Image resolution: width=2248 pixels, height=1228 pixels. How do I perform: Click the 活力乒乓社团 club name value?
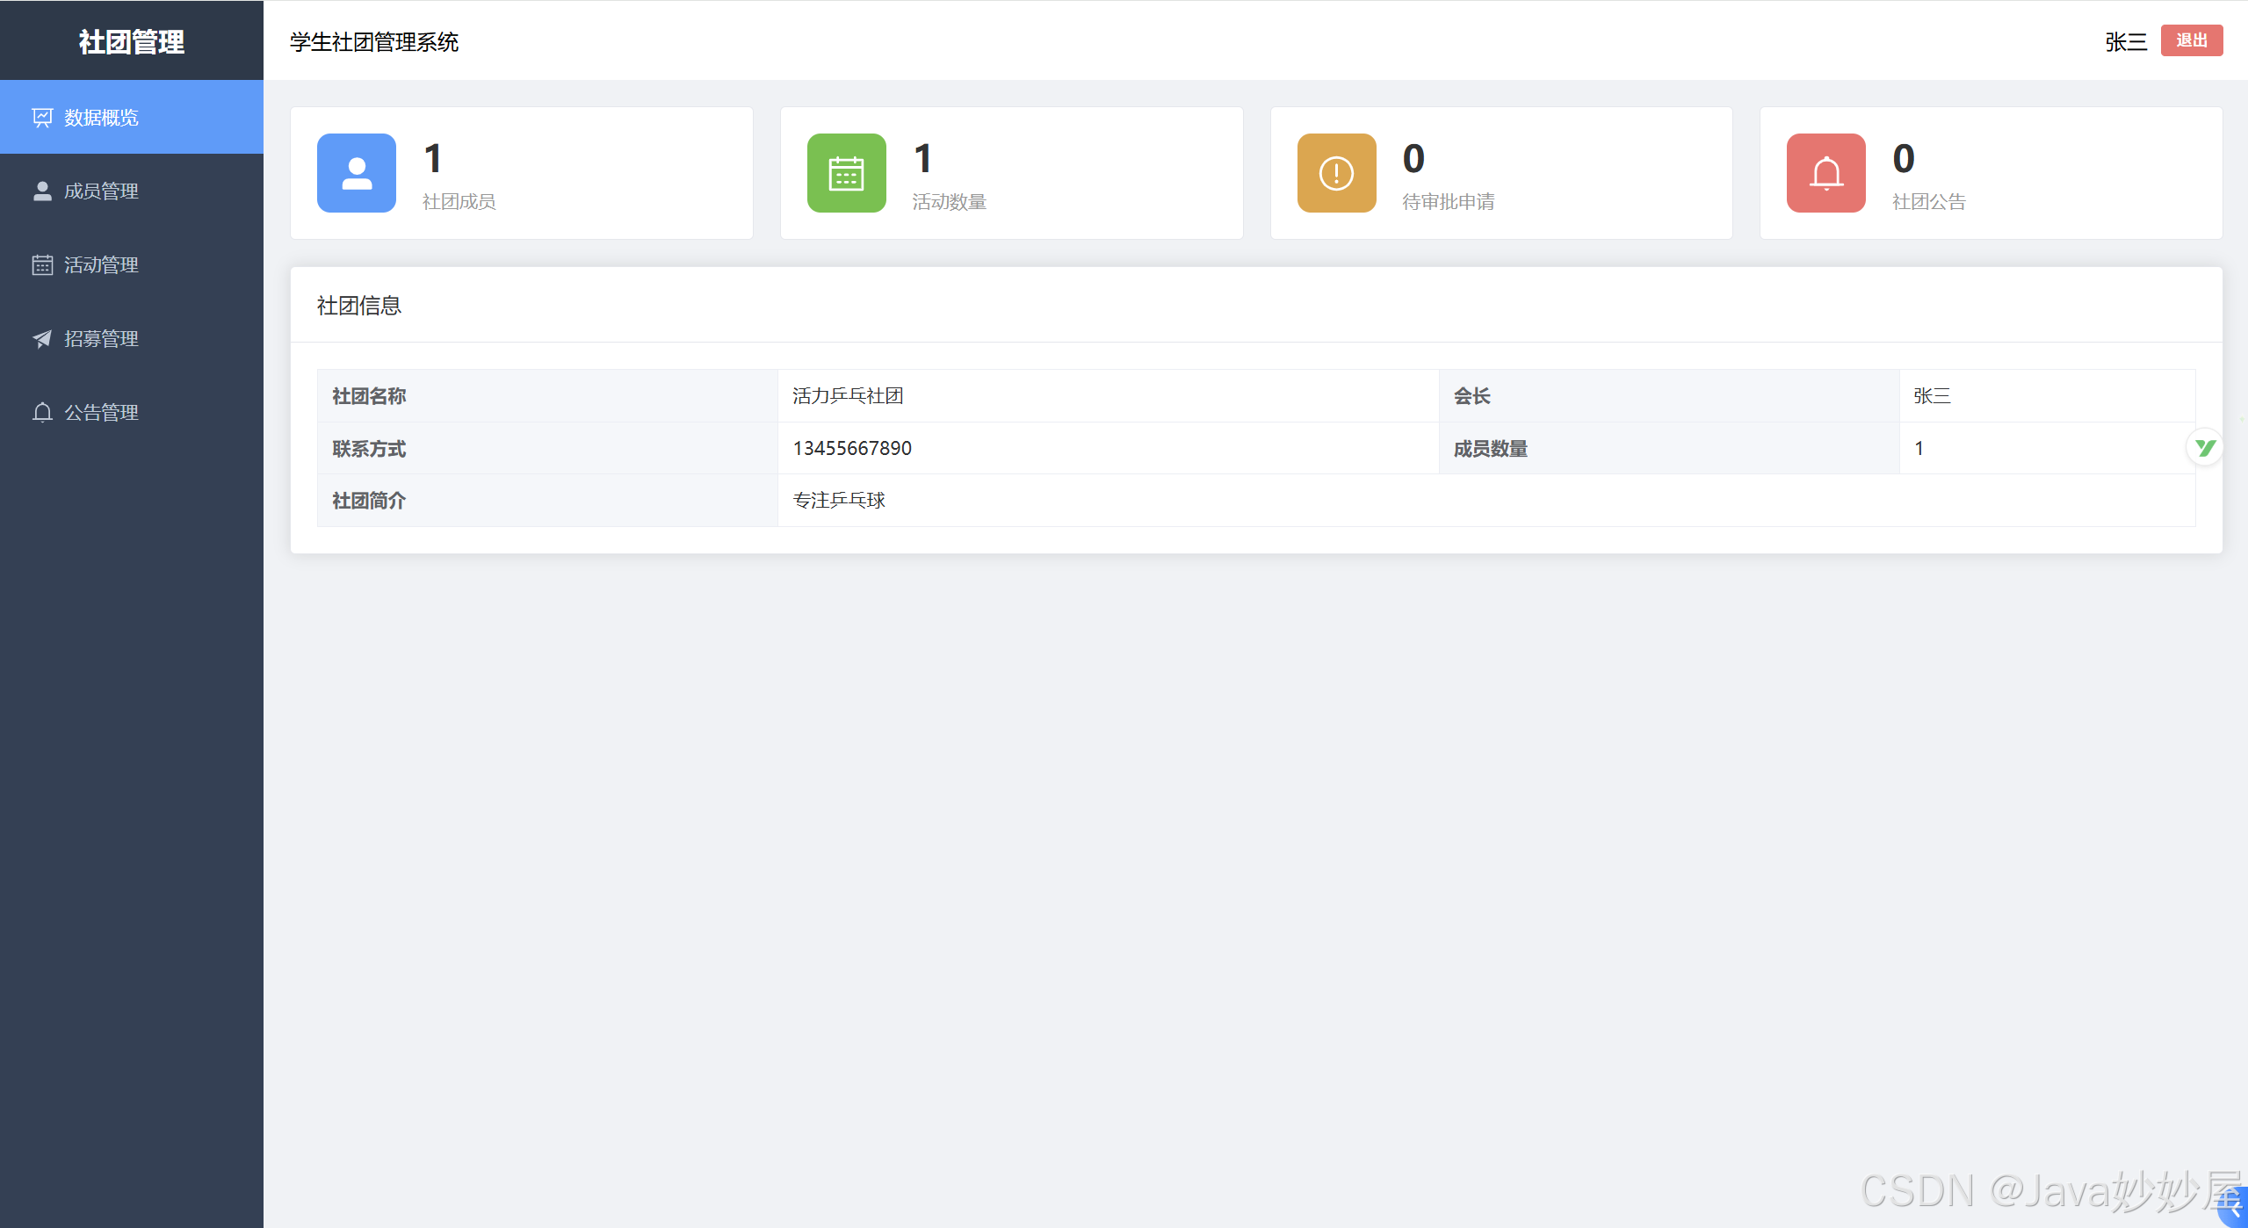tap(848, 396)
